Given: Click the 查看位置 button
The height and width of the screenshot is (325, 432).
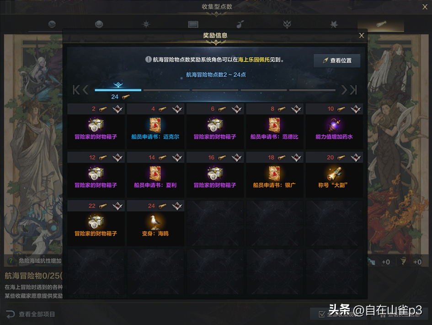Looking at the screenshot, I should (337, 61).
